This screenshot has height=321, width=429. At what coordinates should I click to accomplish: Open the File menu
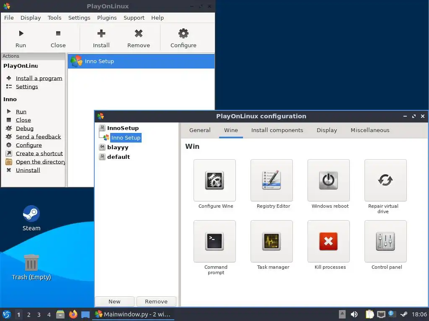click(x=9, y=18)
